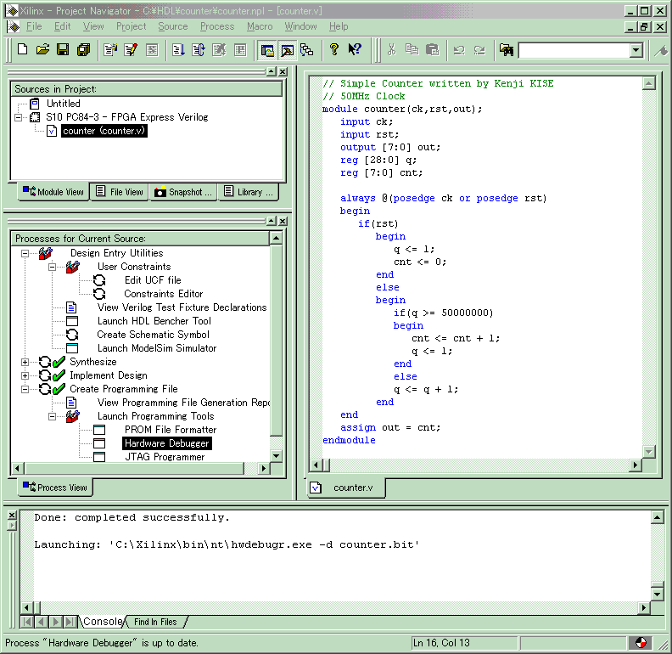
Task: Click the toolbar icon left of the down-arrow icon
Action: [x=152, y=50]
